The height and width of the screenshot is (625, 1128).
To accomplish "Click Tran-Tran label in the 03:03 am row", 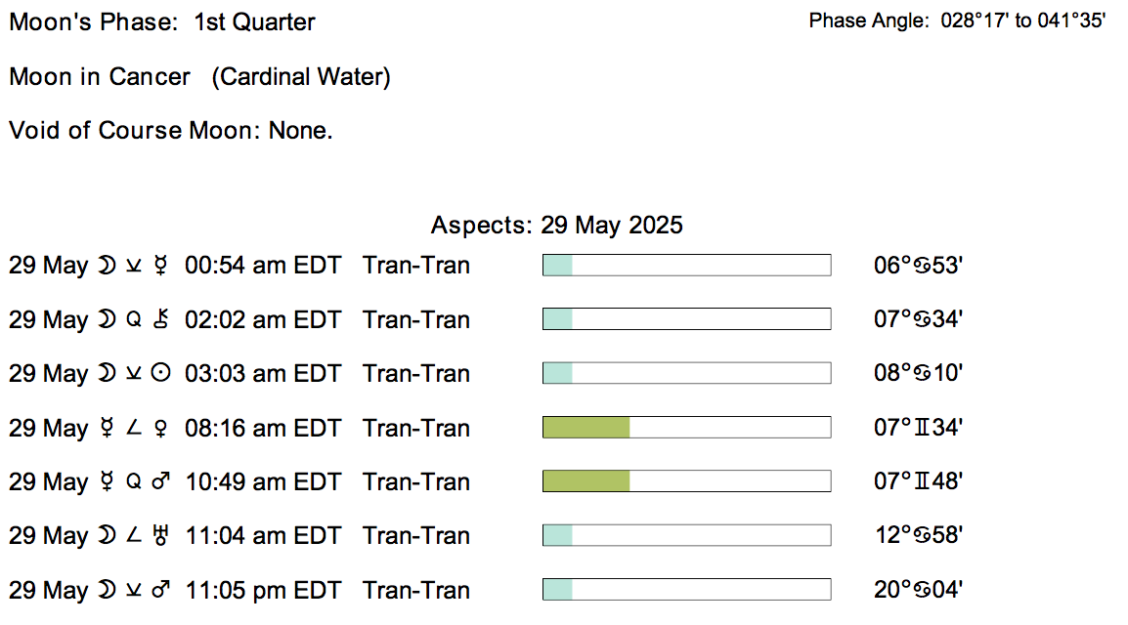I will [x=415, y=374].
